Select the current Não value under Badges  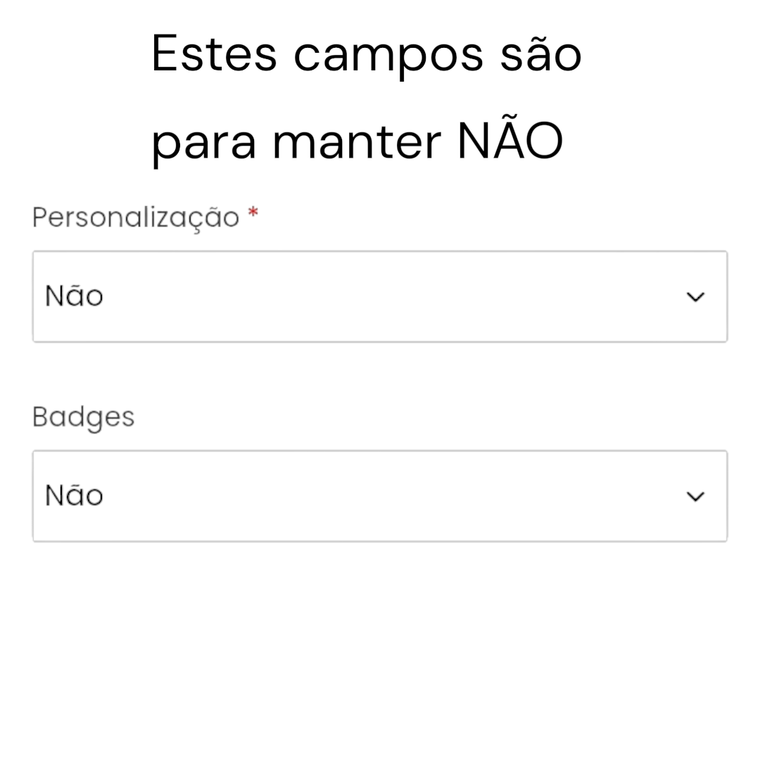click(x=73, y=495)
